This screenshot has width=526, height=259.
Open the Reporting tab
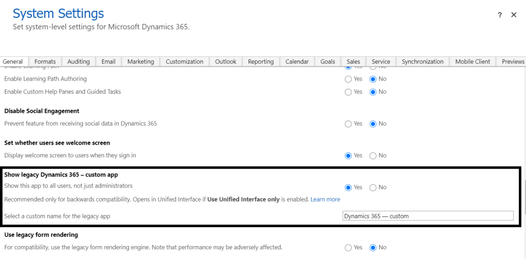[260, 62]
